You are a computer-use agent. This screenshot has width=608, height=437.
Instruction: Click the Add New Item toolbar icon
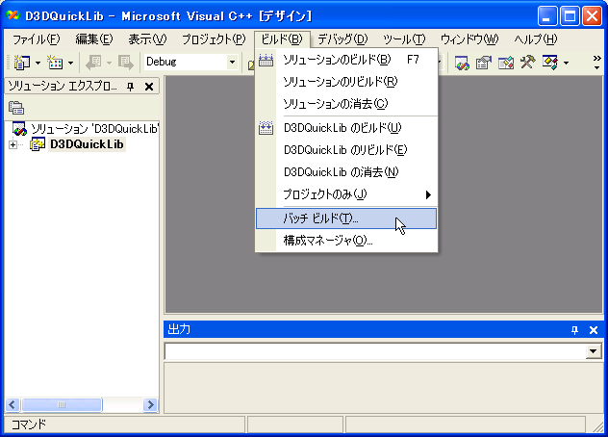54,63
